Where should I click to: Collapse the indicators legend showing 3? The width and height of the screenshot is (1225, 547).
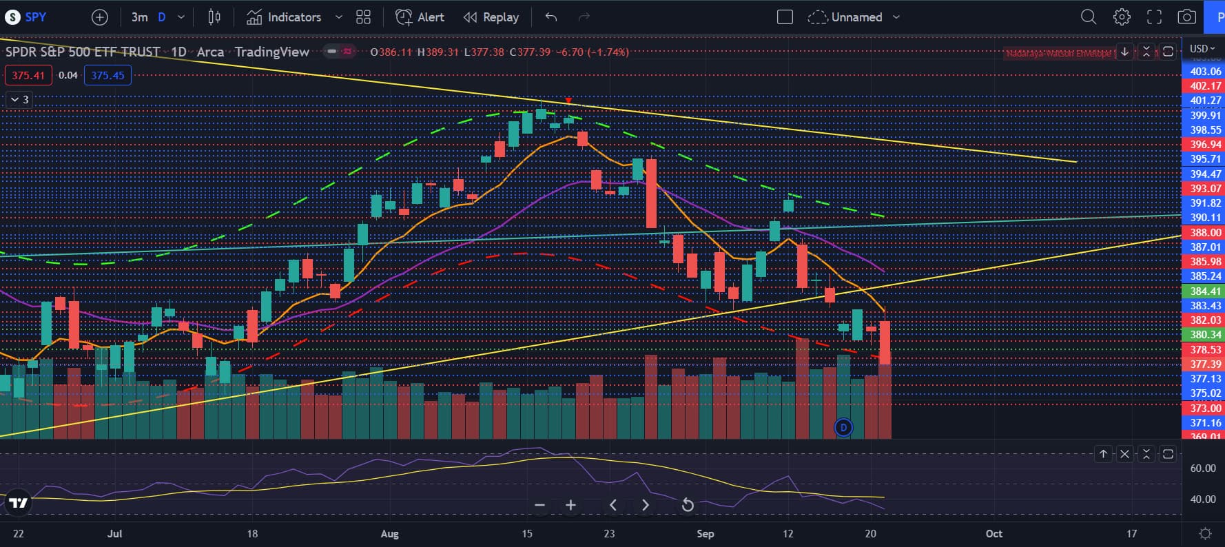tap(19, 100)
